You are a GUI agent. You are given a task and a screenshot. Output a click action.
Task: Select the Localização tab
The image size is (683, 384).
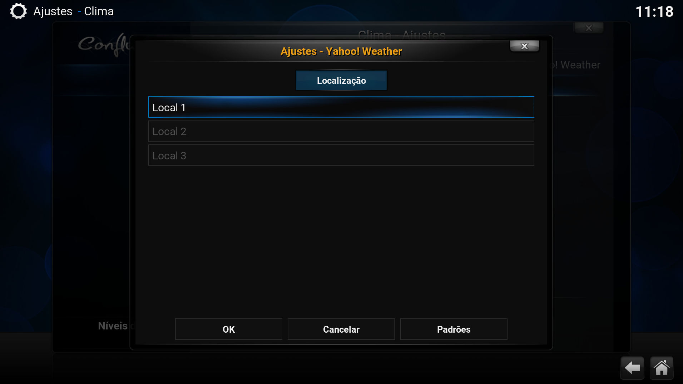click(341, 80)
